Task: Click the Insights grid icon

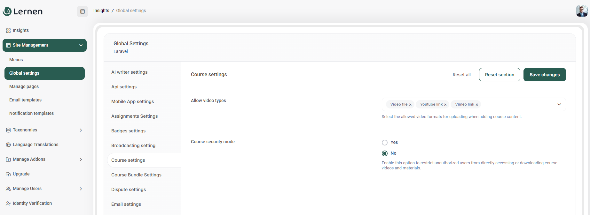Action: pos(8,31)
